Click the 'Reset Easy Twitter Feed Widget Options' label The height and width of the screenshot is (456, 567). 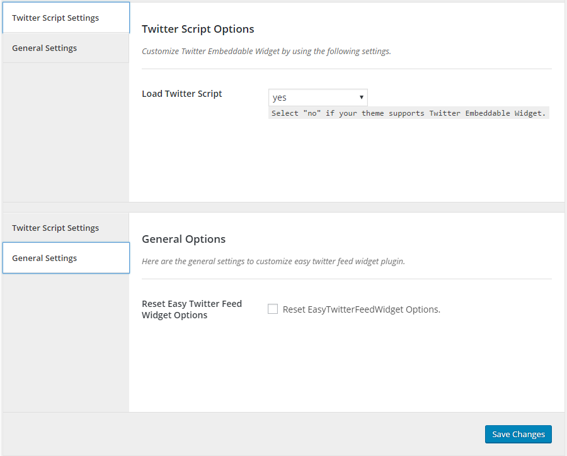point(192,309)
